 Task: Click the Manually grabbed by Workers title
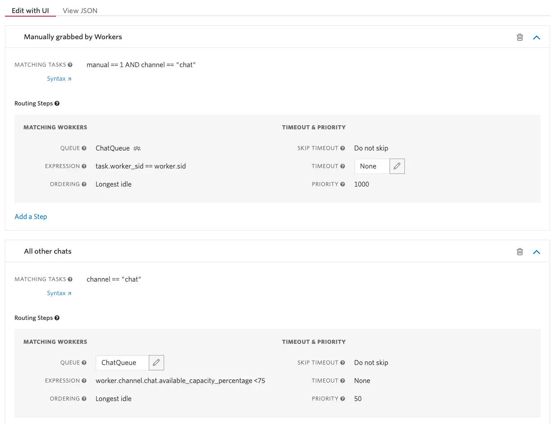coord(73,37)
